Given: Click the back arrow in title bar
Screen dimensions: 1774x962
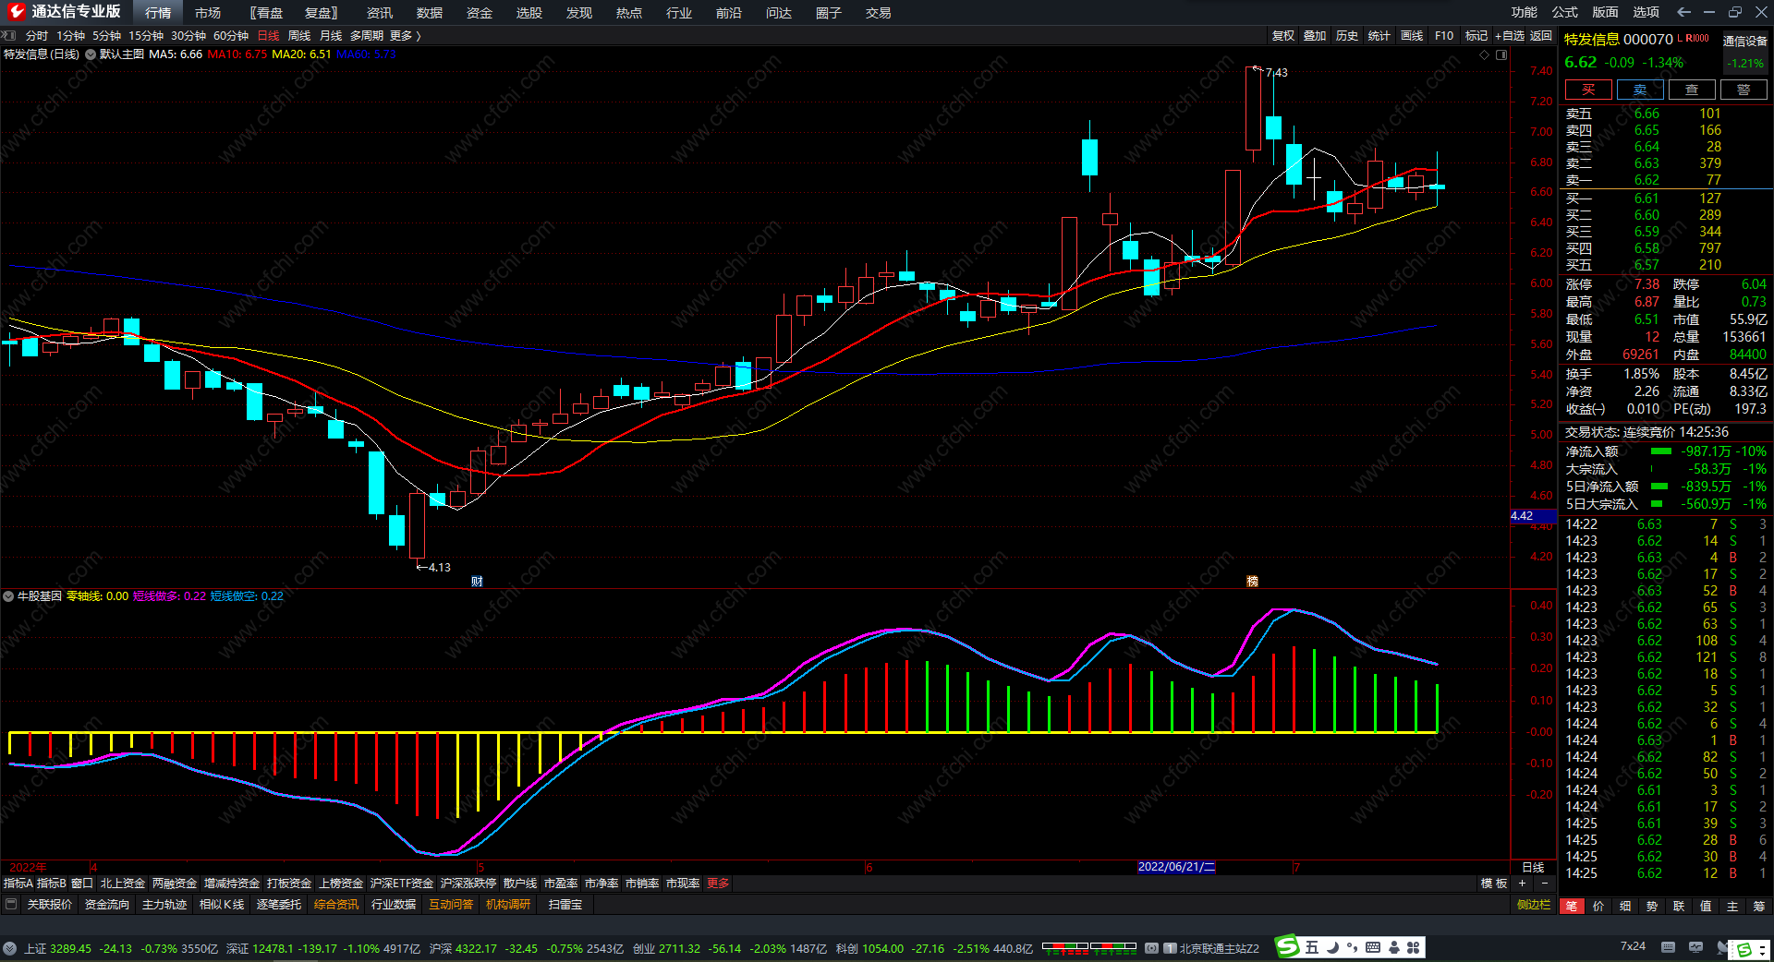Looking at the screenshot, I should 1683,12.
